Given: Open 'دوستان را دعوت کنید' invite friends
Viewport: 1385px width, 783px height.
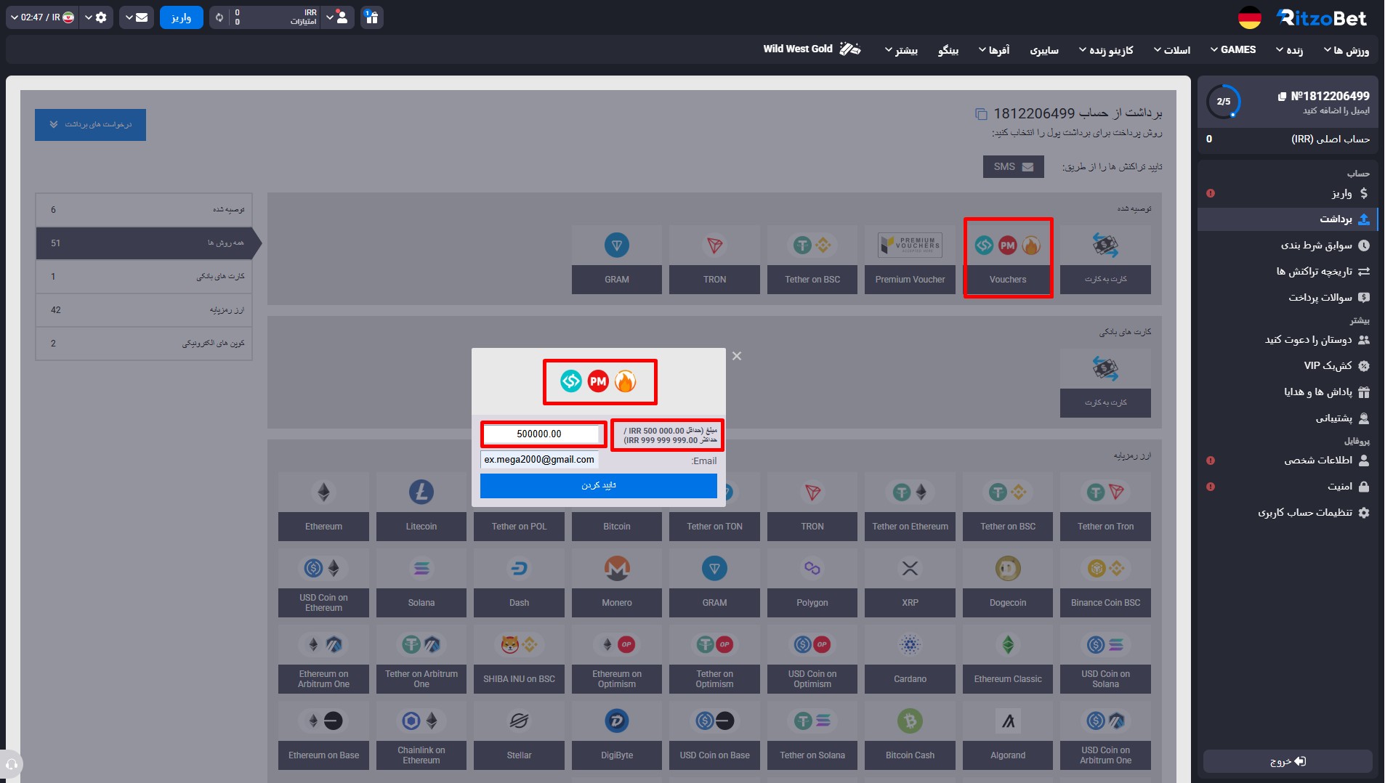Looking at the screenshot, I should (x=1288, y=340).
